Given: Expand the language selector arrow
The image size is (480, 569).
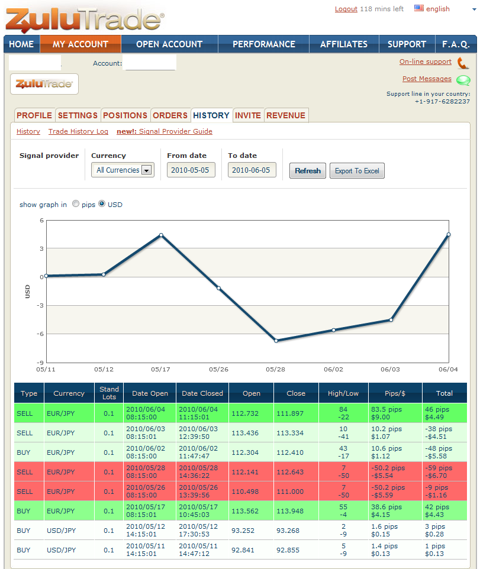Looking at the screenshot, I should click(x=474, y=9).
